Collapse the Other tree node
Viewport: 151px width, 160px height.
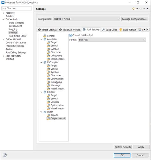tap(41, 112)
